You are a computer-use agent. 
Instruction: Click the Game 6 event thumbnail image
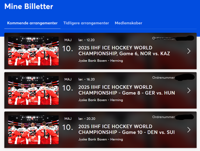tap(33, 51)
